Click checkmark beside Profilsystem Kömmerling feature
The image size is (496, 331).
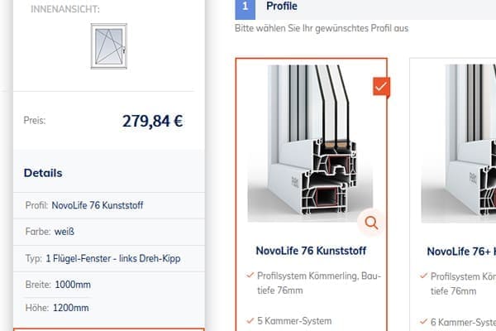tap(250, 275)
